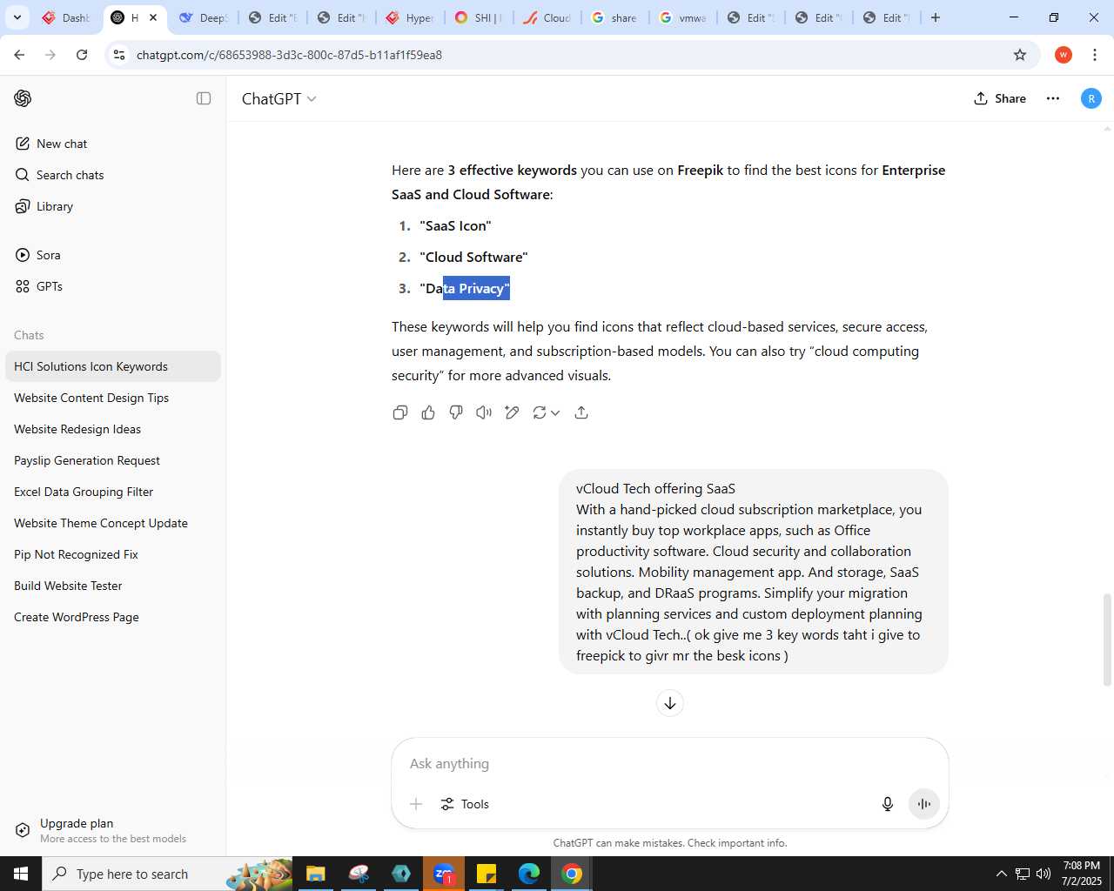Bookmark page with star icon
The height and width of the screenshot is (891, 1114).
[1020, 55]
